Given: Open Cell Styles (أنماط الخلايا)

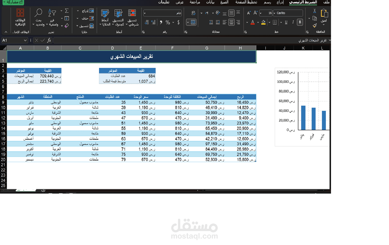Looking at the screenshot, I should (x=105, y=17).
